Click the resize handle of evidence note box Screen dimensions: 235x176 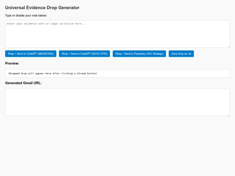pyautogui.click(x=229, y=46)
